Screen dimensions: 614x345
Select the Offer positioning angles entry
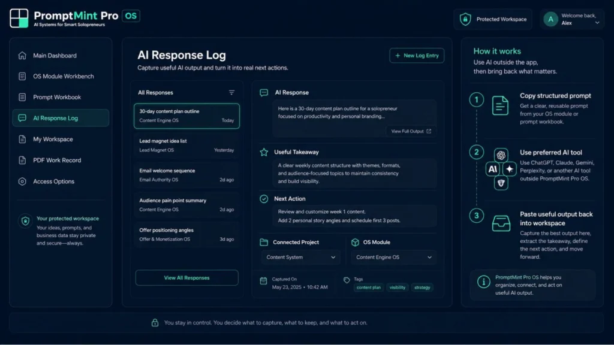pos(187,234)
